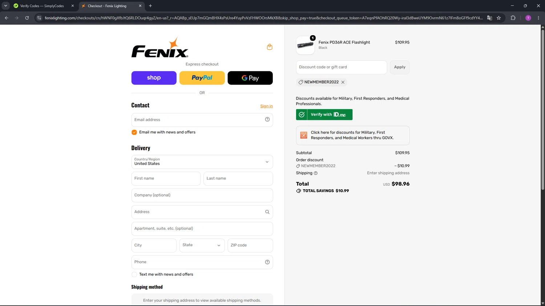Screen dimensions: 545x306
Task: Go back in browser history
Action: pos(7,18)
